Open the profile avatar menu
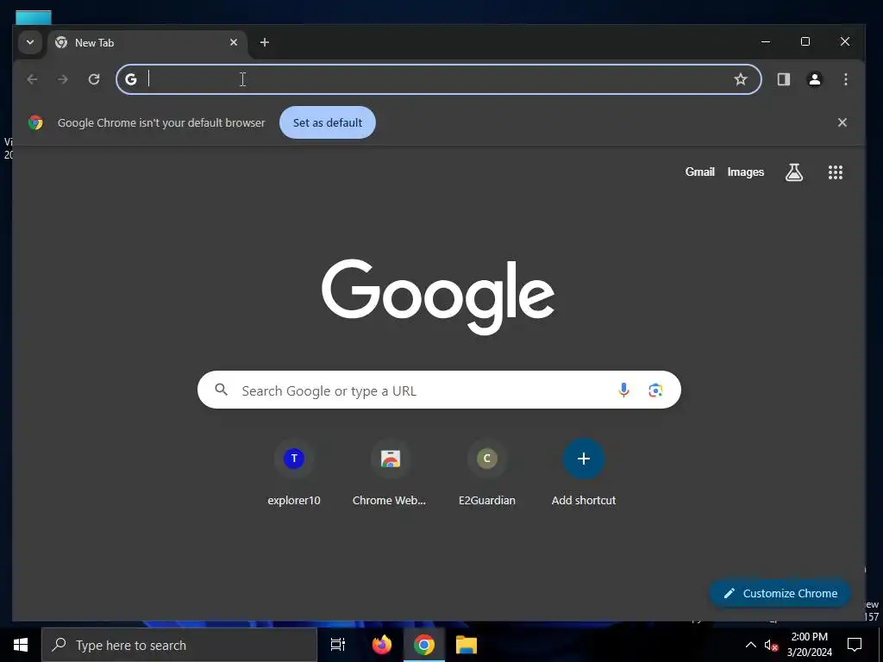 point(814,79)
